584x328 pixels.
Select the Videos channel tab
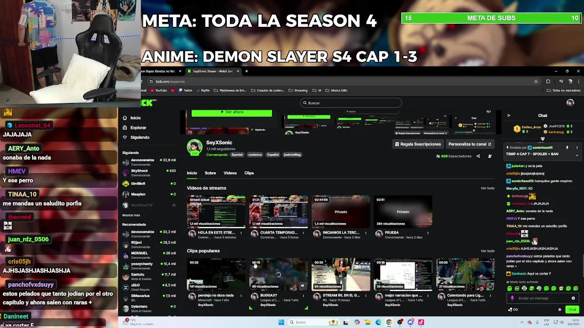pyautogui.click(x=230, y=173)
